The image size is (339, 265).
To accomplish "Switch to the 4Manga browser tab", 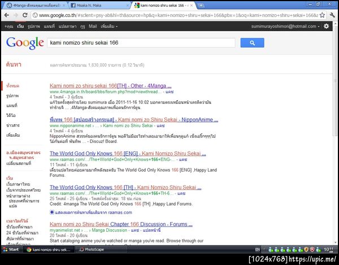I will pos(36,6).
